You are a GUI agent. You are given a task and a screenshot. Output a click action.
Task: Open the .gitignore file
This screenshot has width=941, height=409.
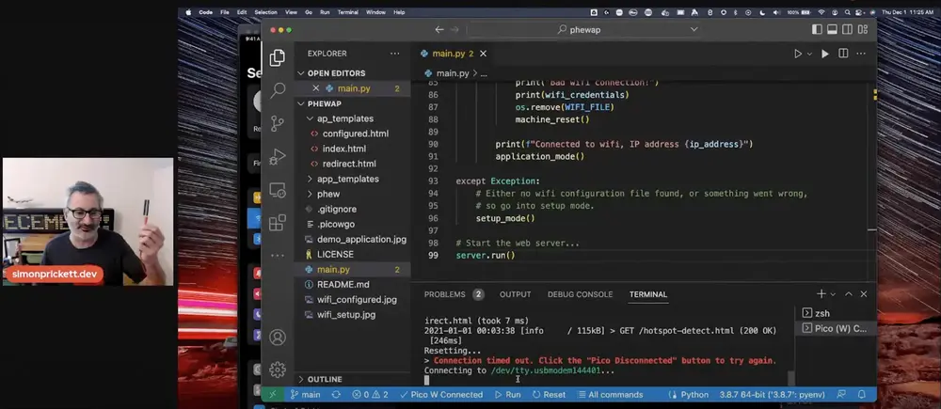coord(337,210)
